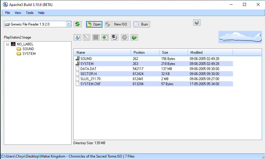Click the disc with clock icon

(115, 37)
